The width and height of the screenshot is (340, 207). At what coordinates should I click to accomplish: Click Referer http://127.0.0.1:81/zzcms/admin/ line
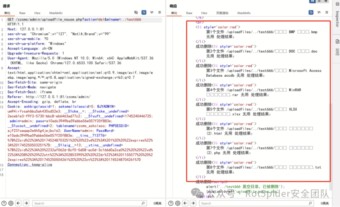click(49, 97)
